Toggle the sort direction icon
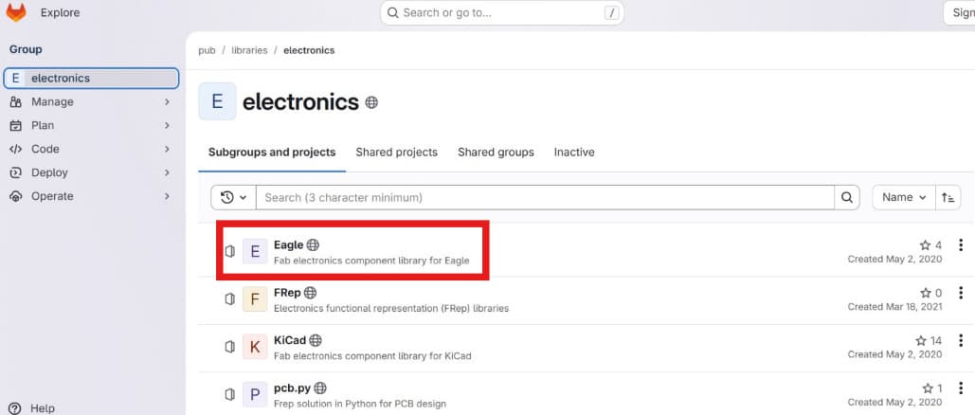The image size is (975, 415). pos(948,197)
